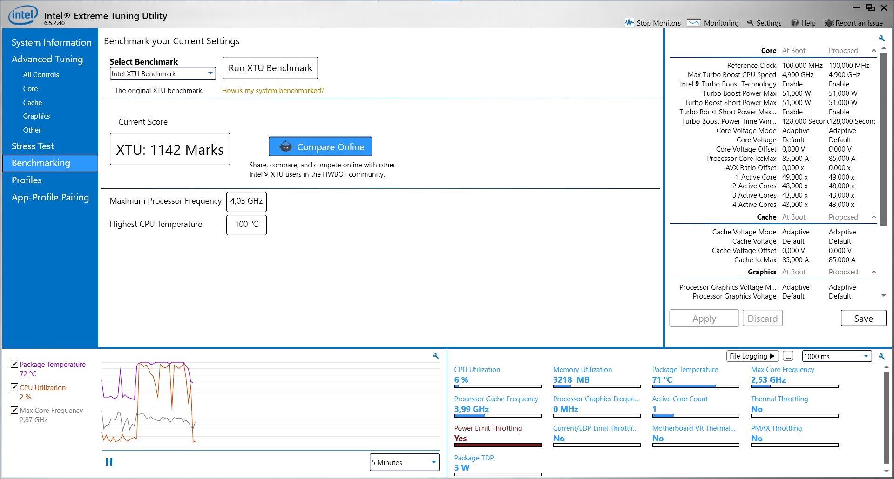Select Other tuning page

pyautogui.click(x=32, y=130)
